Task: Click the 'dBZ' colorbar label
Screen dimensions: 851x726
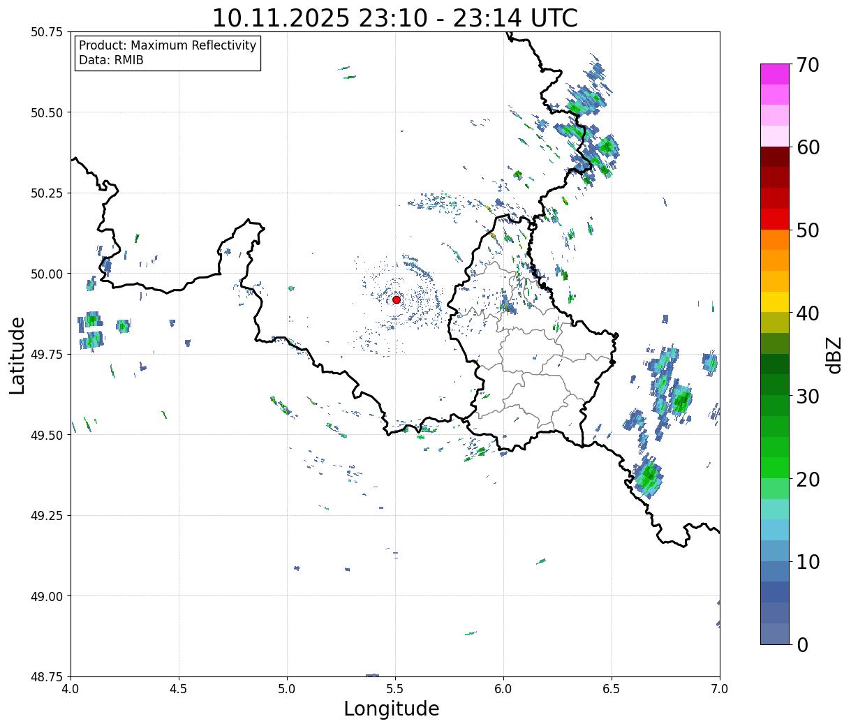Action: [x=834, y=355]
